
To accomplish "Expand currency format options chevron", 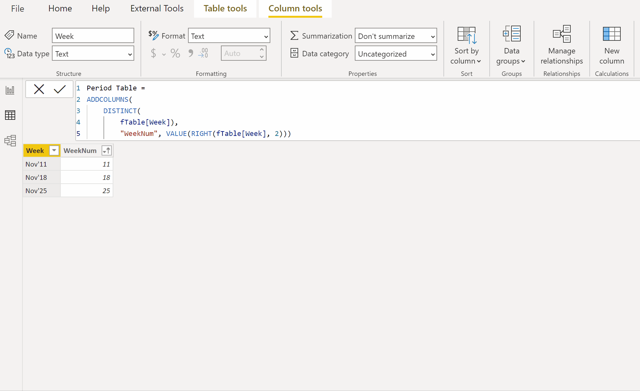I will pyautogui.click(x=164, y=54).
